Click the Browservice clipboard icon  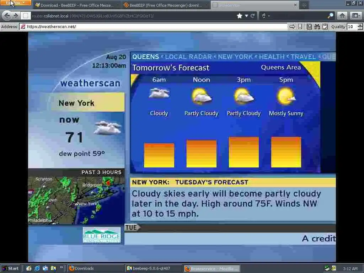click(x=325, y=27)
